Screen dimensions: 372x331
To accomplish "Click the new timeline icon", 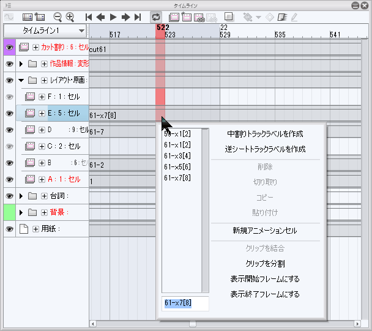I will [41, 17].
